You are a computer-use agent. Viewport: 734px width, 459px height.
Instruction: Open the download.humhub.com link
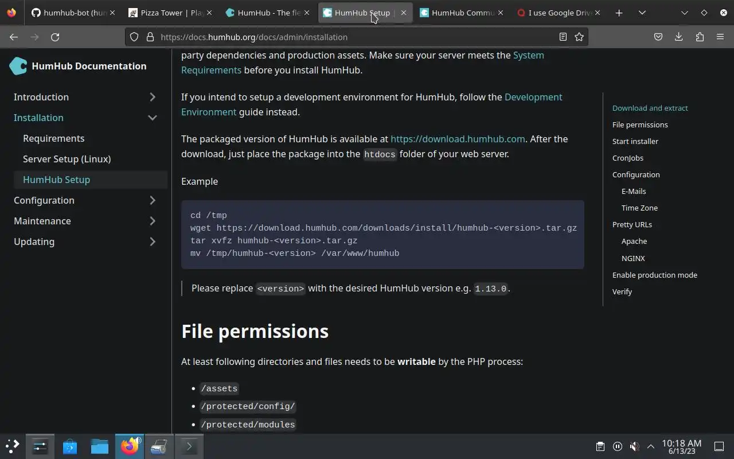click(x=458, y=139)
